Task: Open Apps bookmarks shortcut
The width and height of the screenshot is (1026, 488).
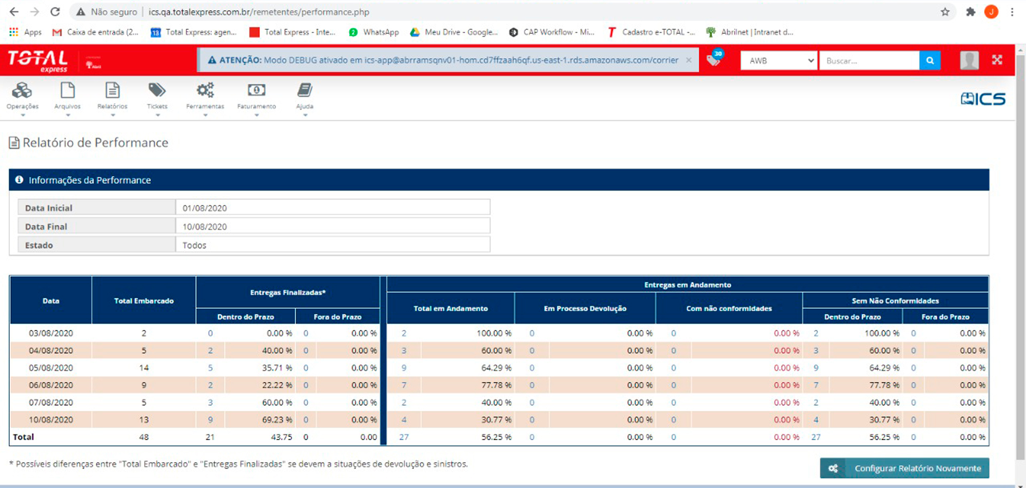Action: point(25,32)
